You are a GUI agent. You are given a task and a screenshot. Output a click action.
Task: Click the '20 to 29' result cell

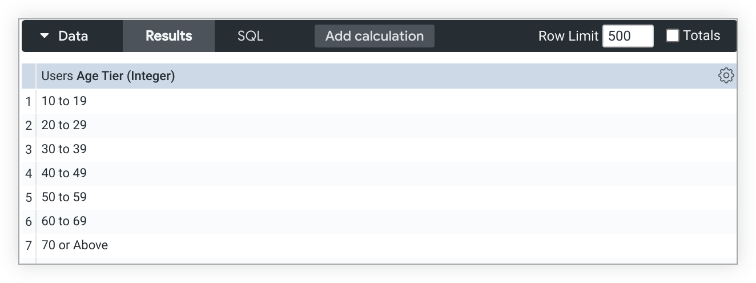(x=64, y=125)
